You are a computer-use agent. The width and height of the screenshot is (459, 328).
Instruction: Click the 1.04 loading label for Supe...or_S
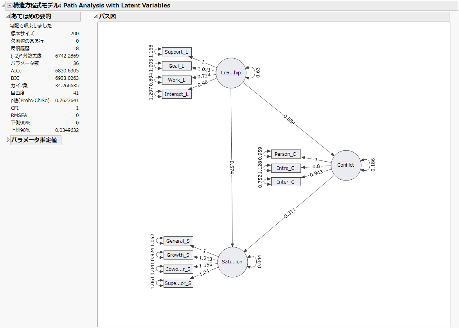204,272
